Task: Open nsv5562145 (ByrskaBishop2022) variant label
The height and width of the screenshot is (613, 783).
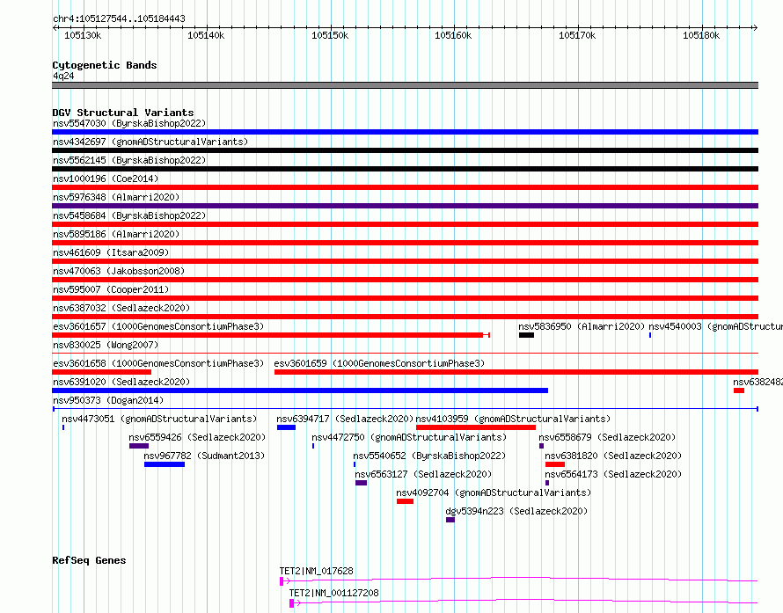Action: tap(129, 160)
